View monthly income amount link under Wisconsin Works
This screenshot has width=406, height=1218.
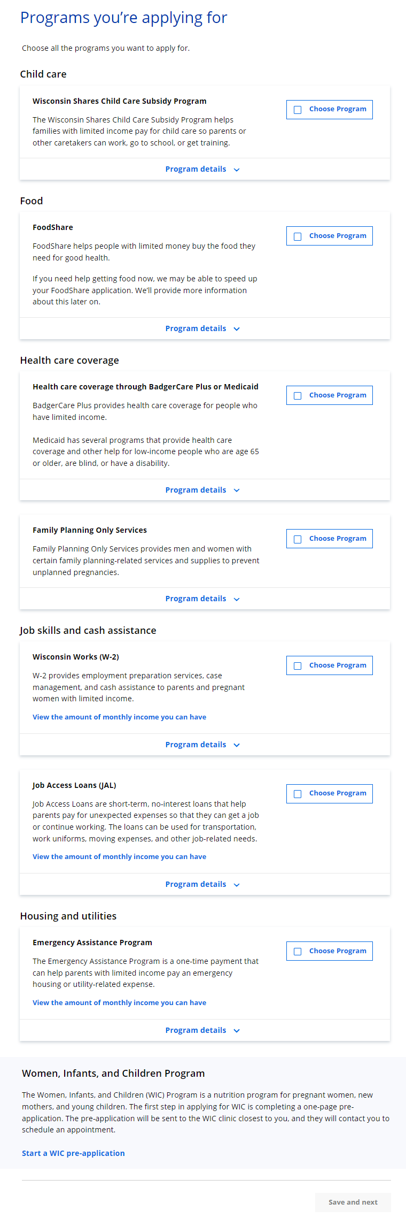[119, 717]
